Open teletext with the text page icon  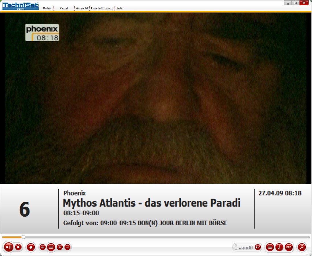(270, 247)
